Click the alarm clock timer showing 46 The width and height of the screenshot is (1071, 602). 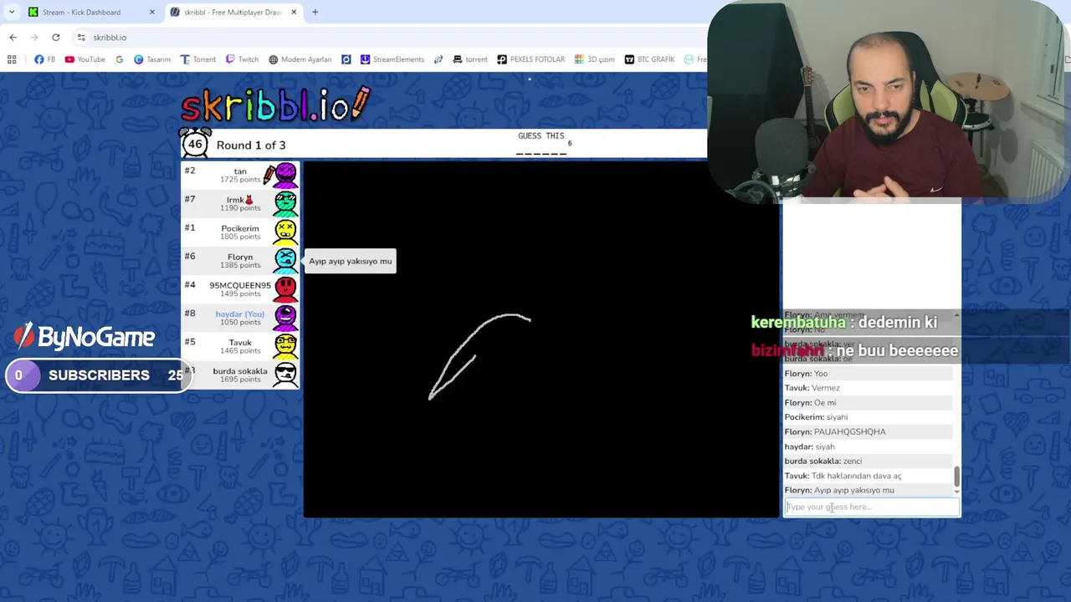click(x=195, y=143)
